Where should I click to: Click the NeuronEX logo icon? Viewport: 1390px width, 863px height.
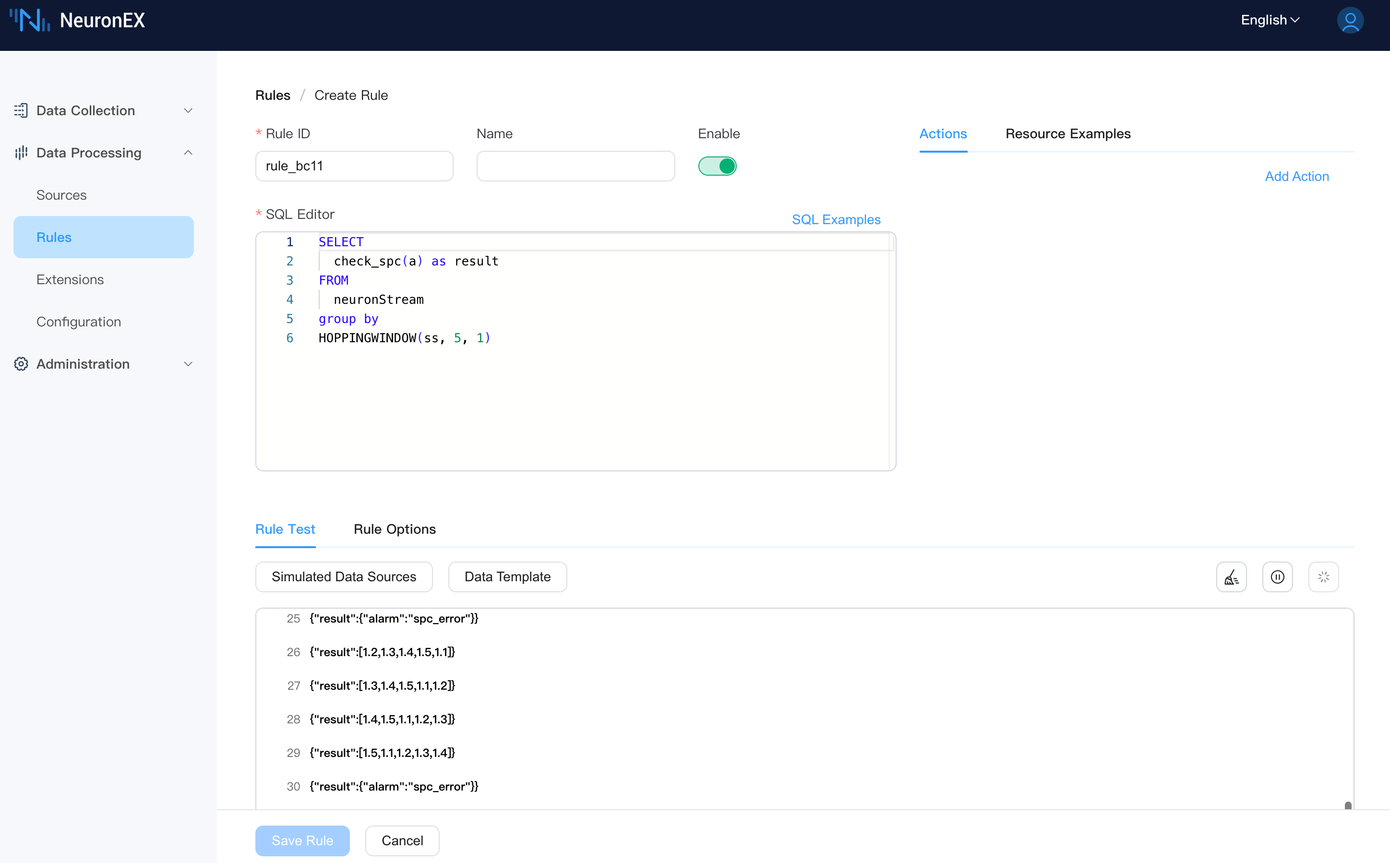click(x=30, y=21)
